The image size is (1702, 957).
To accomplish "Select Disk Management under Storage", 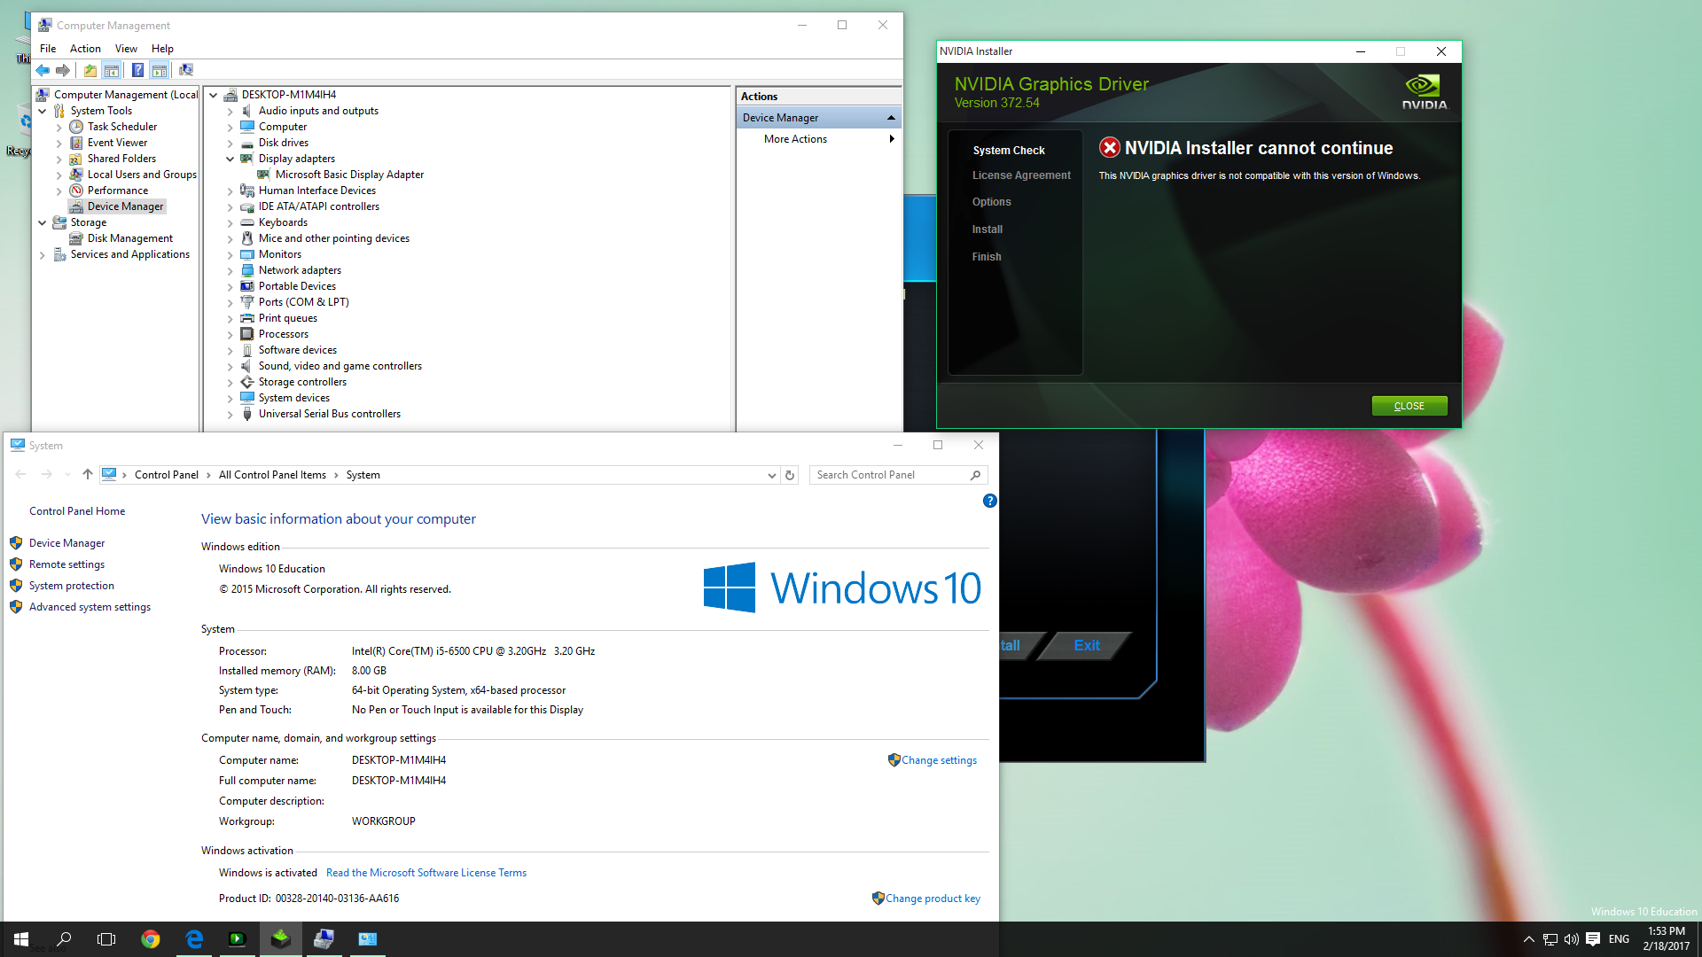I will pyautogui.click(x=130, y=238).
